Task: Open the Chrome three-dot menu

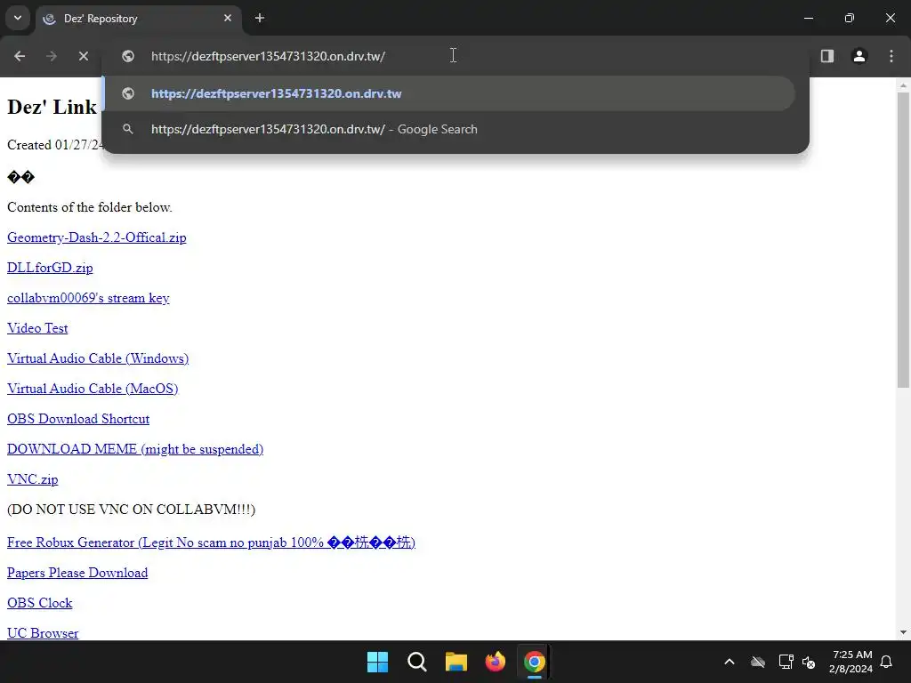Action: click(x=891, y=56)
